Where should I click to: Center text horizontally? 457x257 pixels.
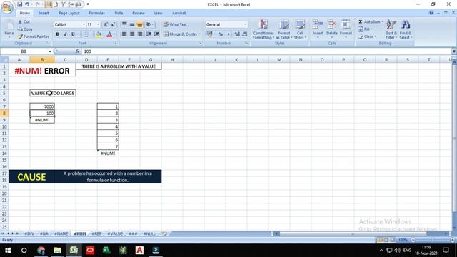point(132,34)
